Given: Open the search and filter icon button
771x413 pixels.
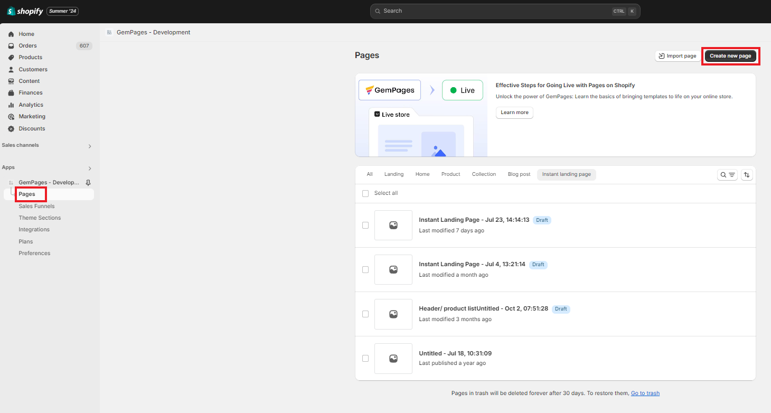Looking at the screenshot, I should pos(727,175).
